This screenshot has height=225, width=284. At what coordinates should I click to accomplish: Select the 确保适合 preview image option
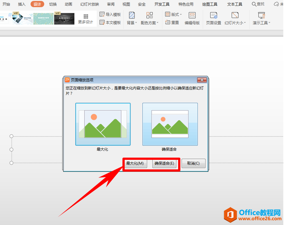tap(170, 124)
